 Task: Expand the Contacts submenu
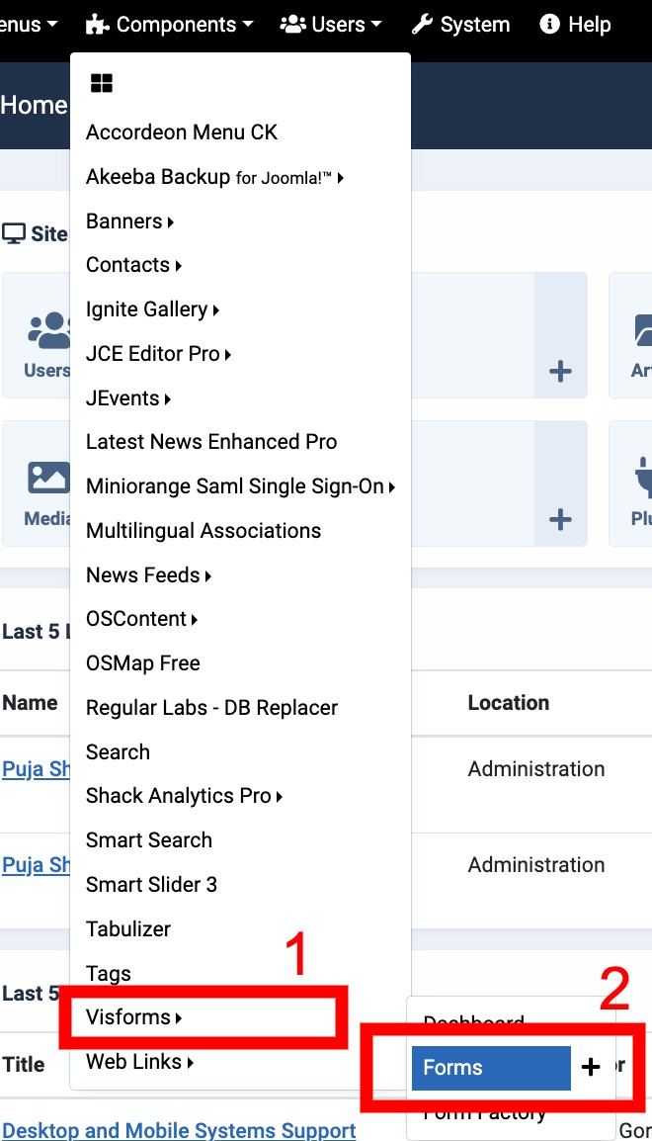pos(133,265)
